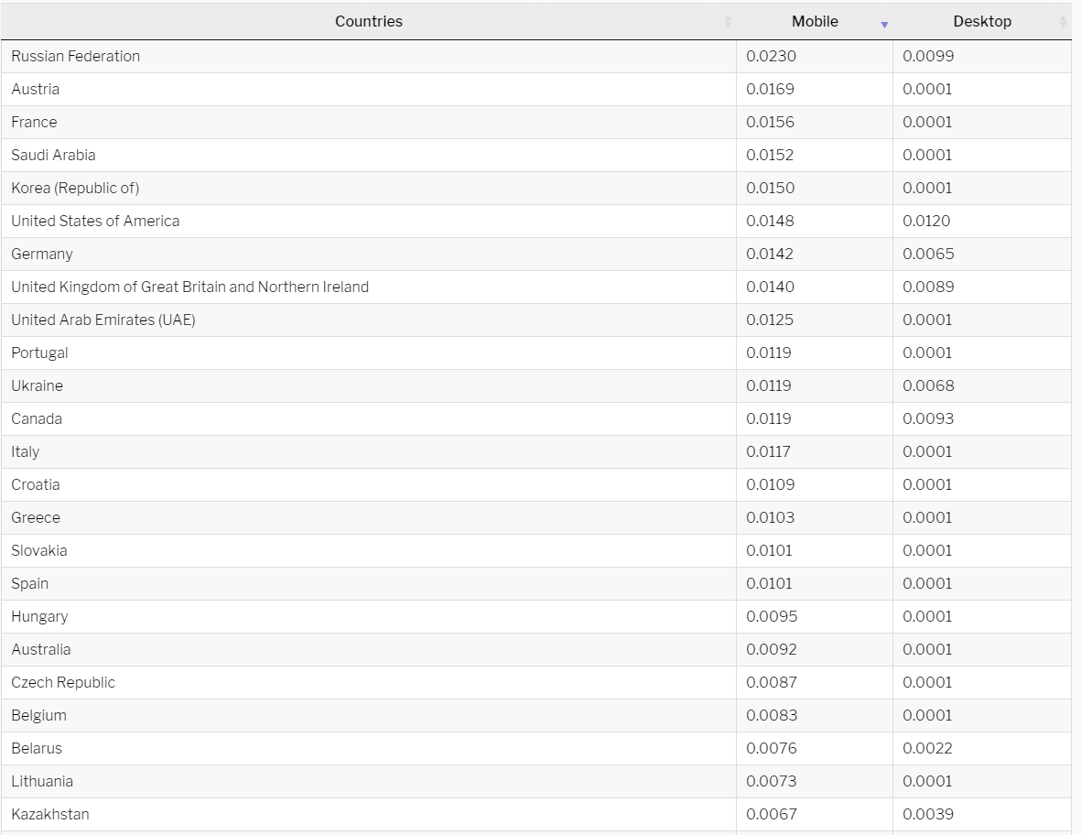Click the Countries column sort arrows icon
This screenshot has width=1081, height=835.
pos(728,22)
